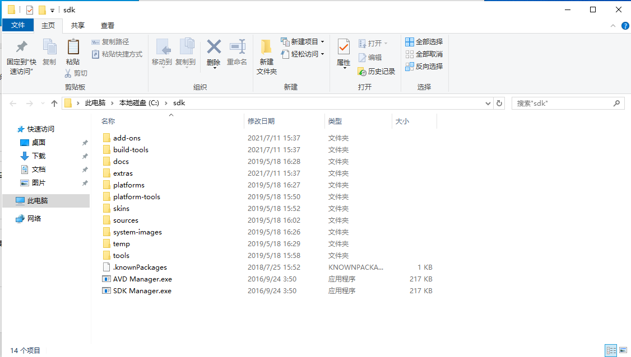Open the Help question mark icon
Screen dimensions: 631x357
(625, 26)
